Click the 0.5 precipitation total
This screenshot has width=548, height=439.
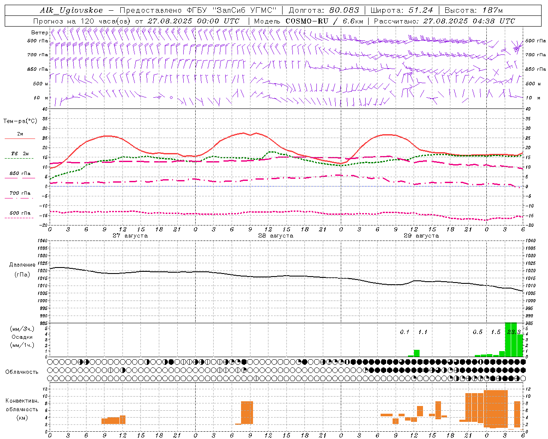pyautogui.click(x=477, y=332)
